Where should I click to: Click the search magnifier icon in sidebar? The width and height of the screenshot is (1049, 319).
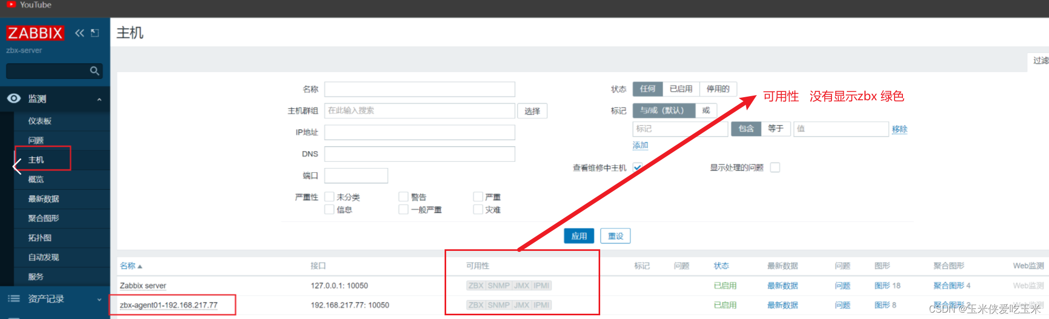pyautogui.click(x=94, y=71)
